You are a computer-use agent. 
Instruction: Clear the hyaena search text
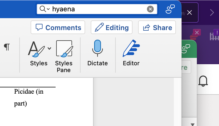pos(150,9)
